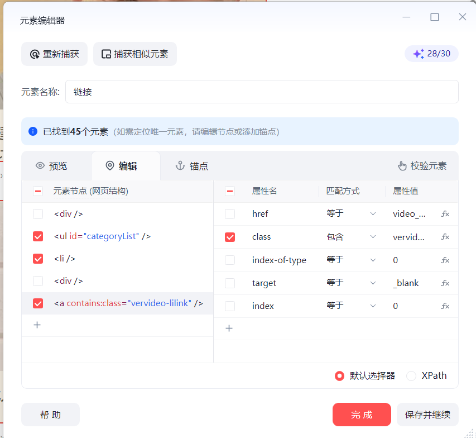Edit the href value video_...
This screenshot has height=438, width=476.
point(409,214)
